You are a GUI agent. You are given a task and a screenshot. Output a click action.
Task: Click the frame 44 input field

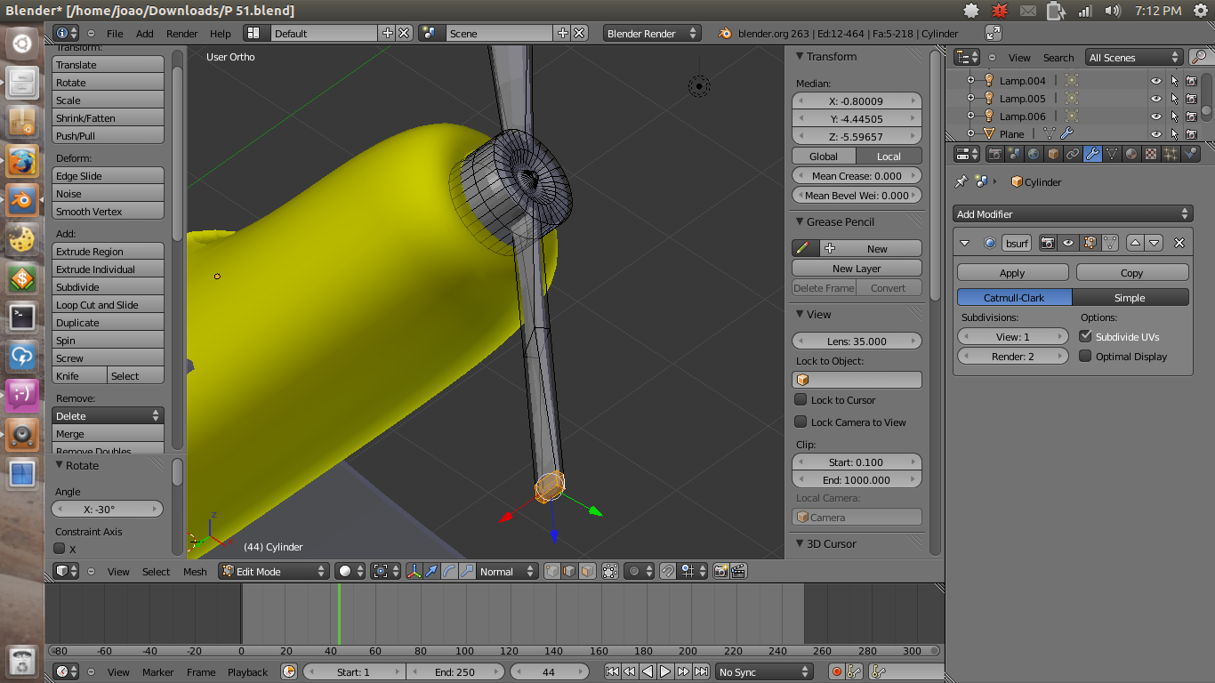point(550,671)
